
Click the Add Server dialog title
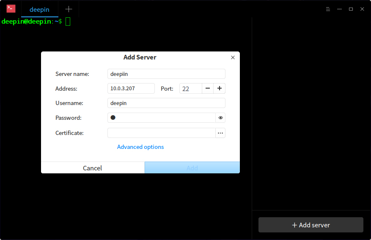(140, 57)
